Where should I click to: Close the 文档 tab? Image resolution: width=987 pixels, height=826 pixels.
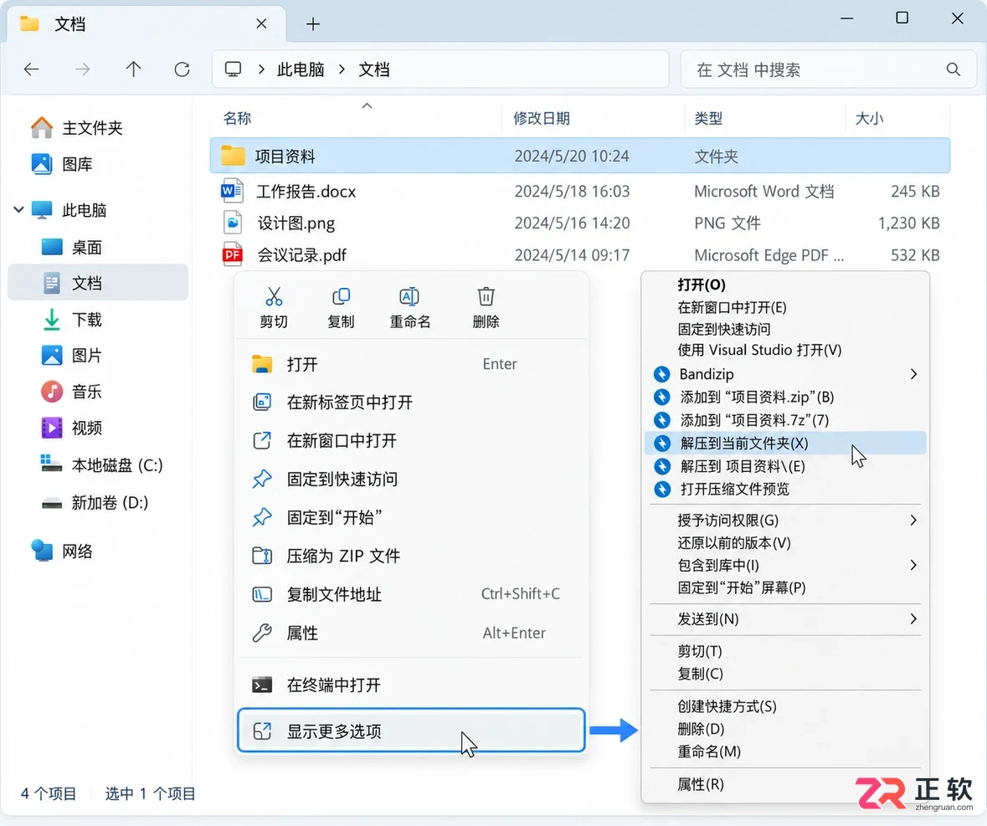[x=261, y=24]
